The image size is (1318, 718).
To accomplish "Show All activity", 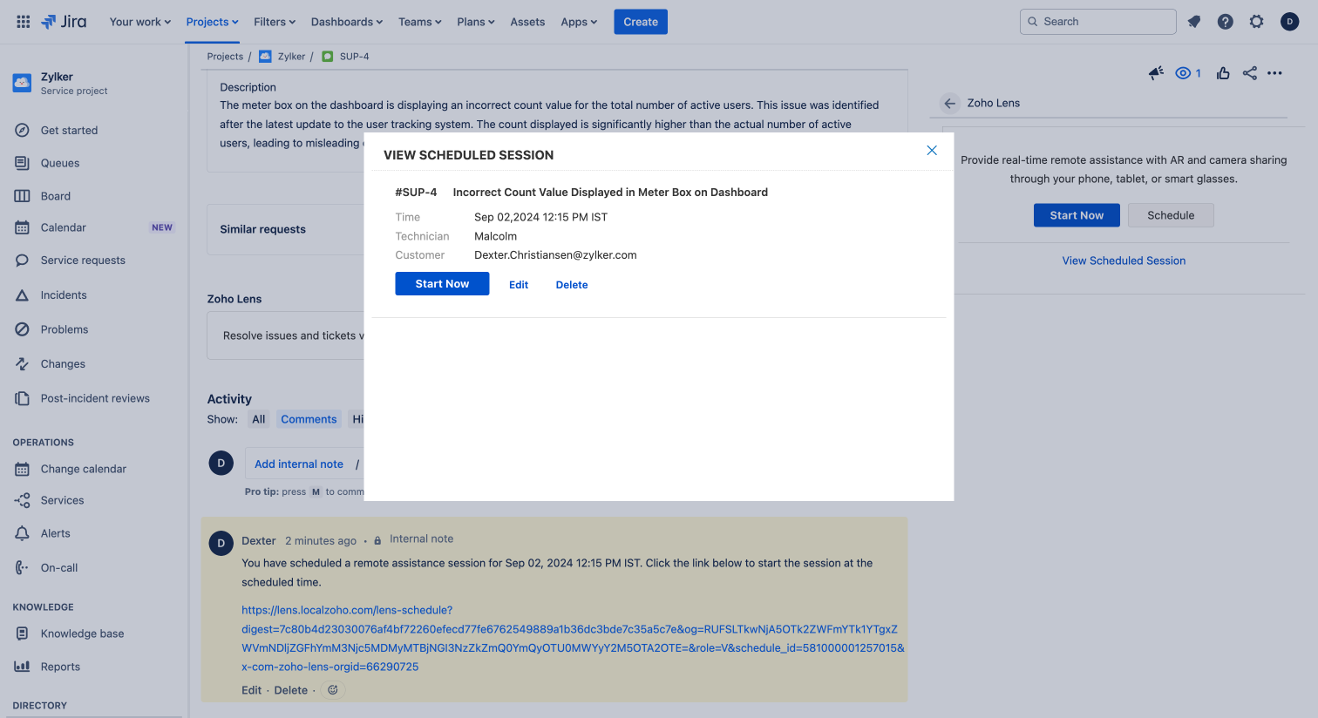I will point(259,419).
